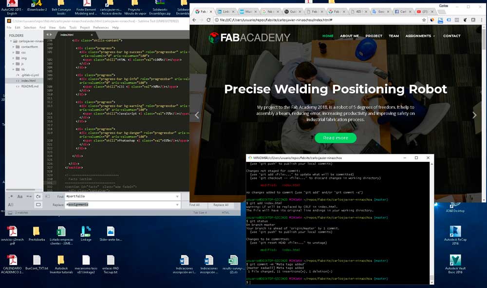
Task: Go to next carousel slide arrow
Action: [474, 115]
